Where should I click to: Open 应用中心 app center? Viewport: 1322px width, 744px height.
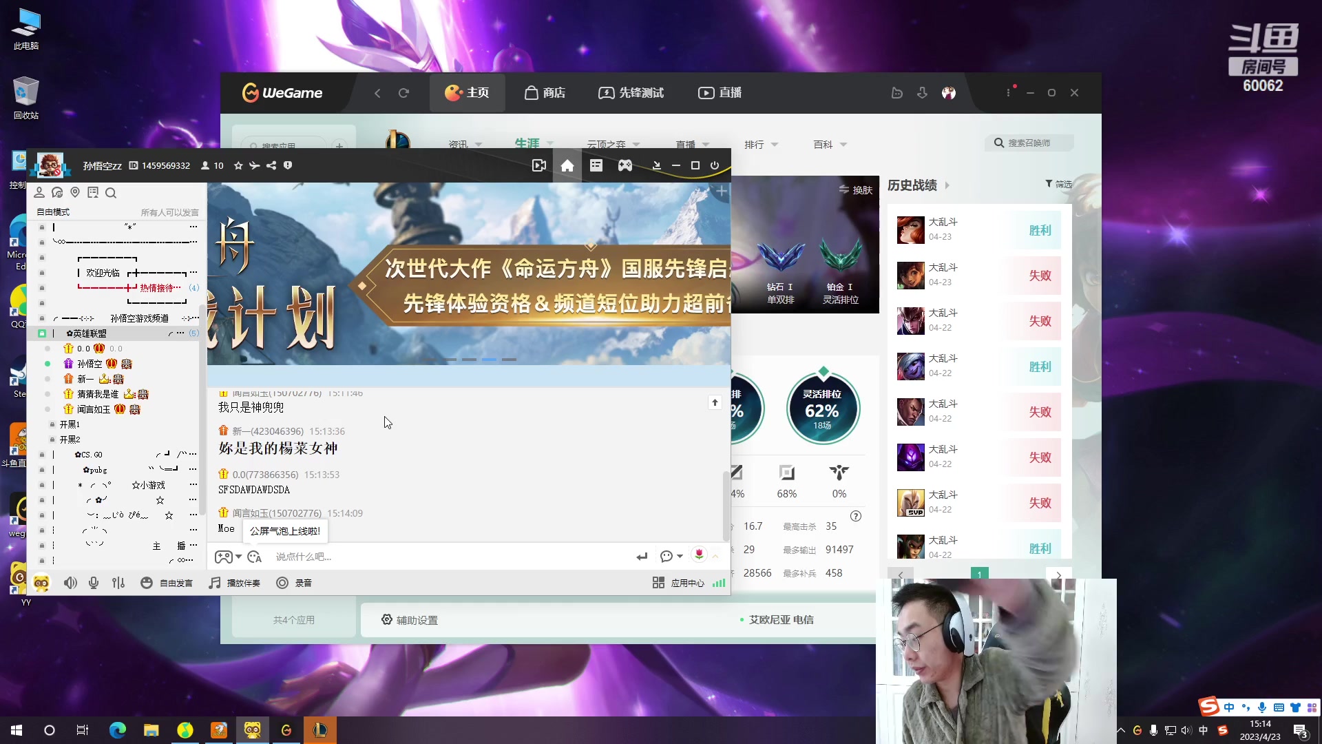tap(678, 583)
